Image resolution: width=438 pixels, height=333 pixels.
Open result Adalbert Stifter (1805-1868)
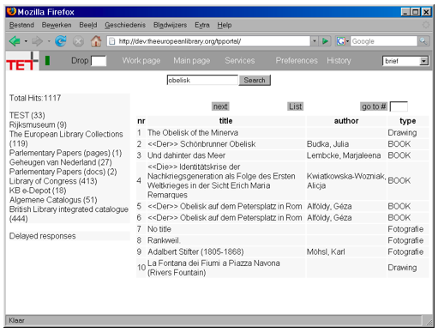[x=195, y=251]
